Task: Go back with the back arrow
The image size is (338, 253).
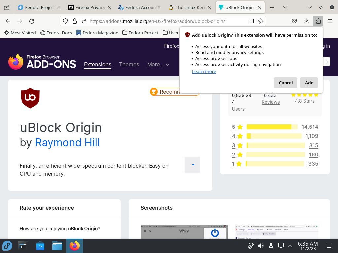Action: coord(8,21)
